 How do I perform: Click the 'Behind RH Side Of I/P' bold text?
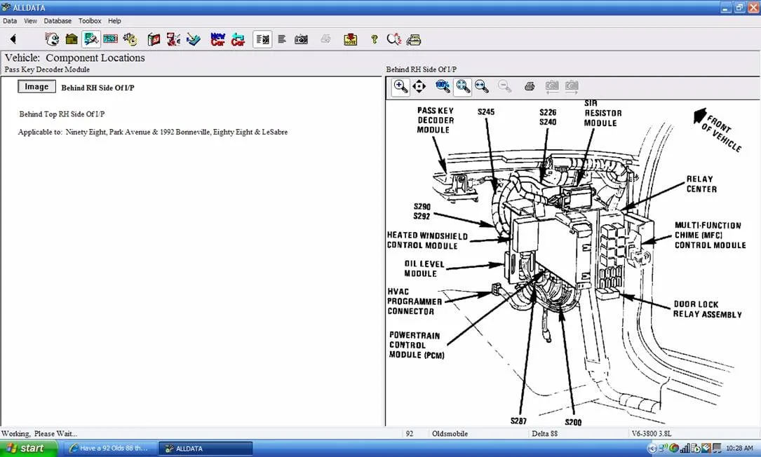tap(97, 88)
